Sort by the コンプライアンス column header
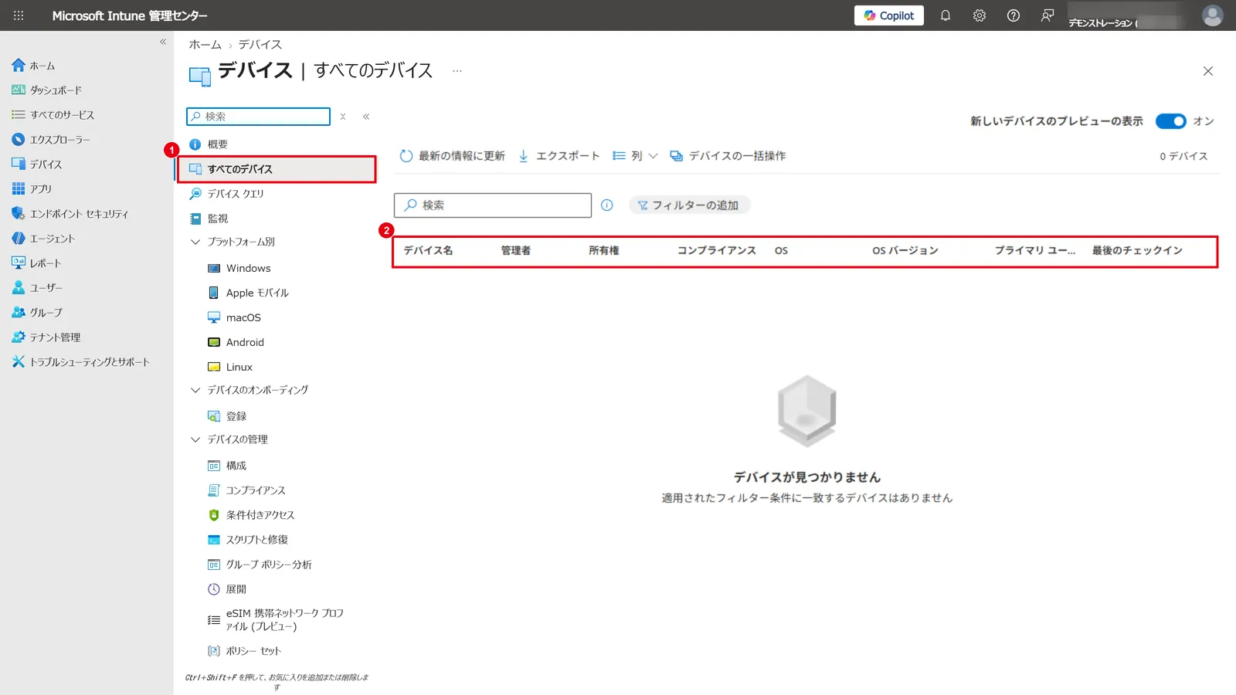The width and height of the screenshot is (1236, 695). (x=716, y=251)
